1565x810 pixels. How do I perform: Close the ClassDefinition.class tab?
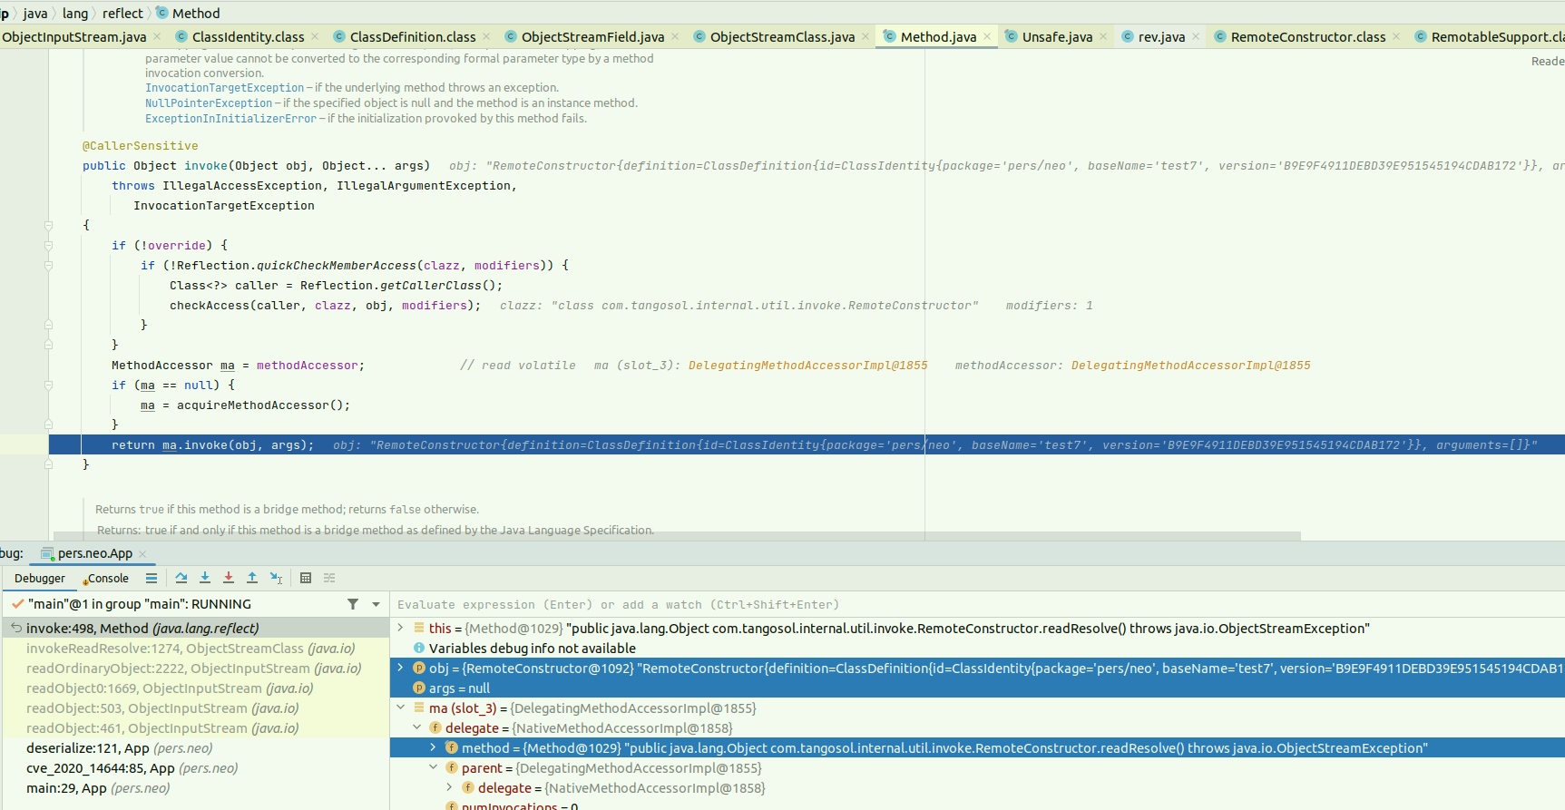pos(486,36)
